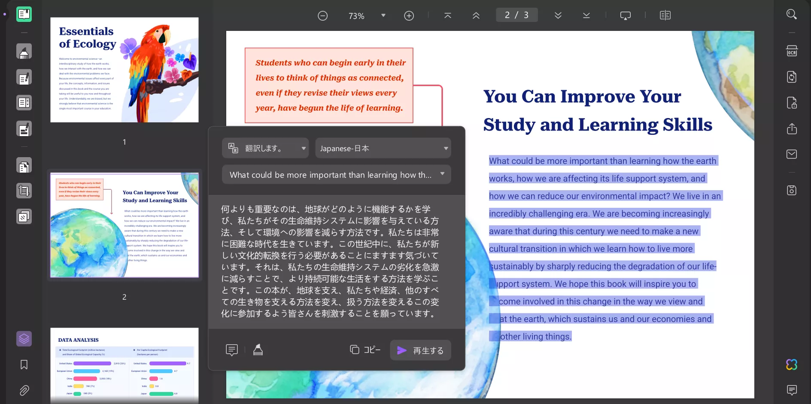Image resolution: width=811 pixels, height=404 pixels.
Task: Jump to the first page
Action: point(448,15)
